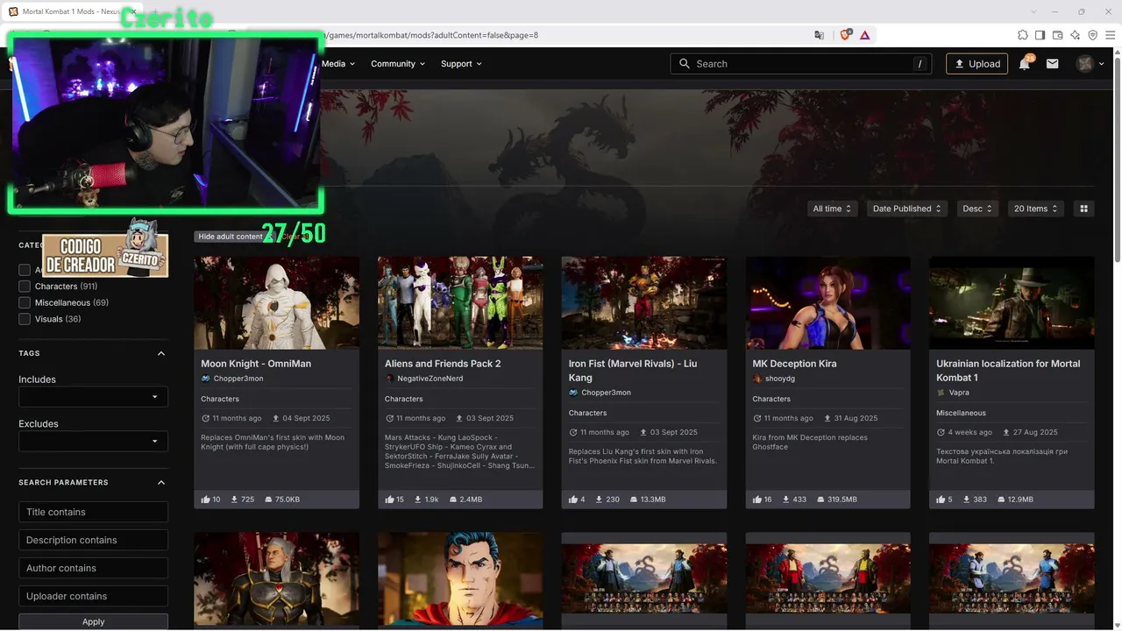Click the author avatar beside shooydg

pyautogui.click(x=757, y=379)
